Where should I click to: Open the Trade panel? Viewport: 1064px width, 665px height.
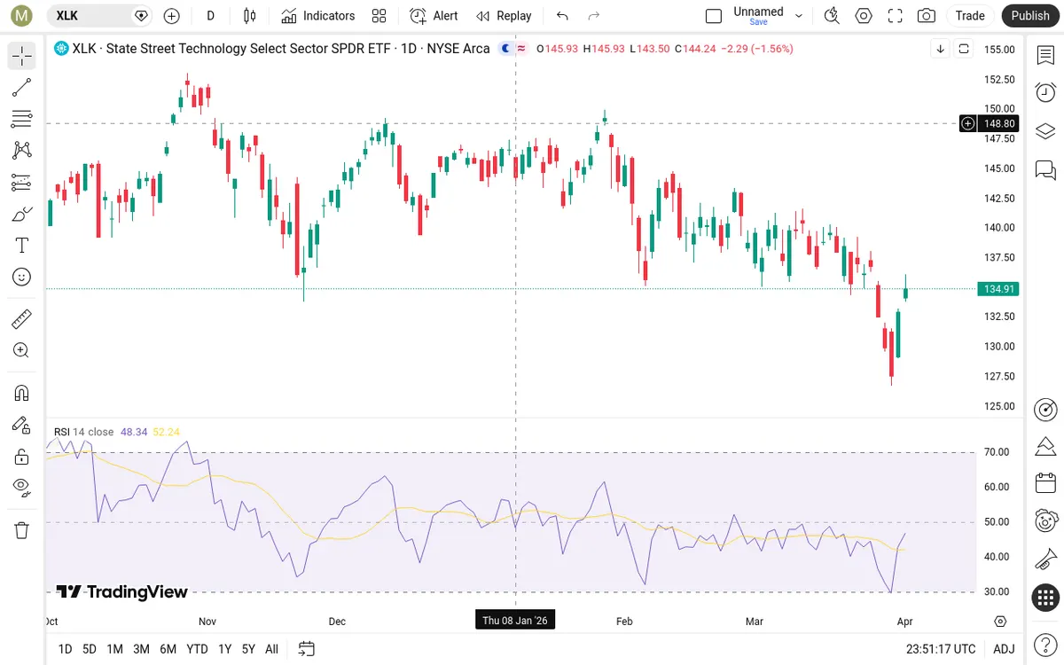click(970, 16)
